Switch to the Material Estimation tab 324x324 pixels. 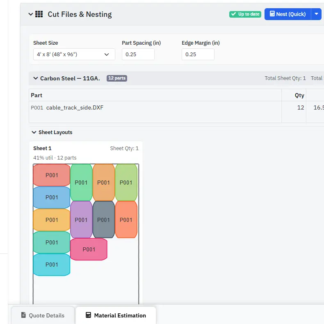pos(116,315)
